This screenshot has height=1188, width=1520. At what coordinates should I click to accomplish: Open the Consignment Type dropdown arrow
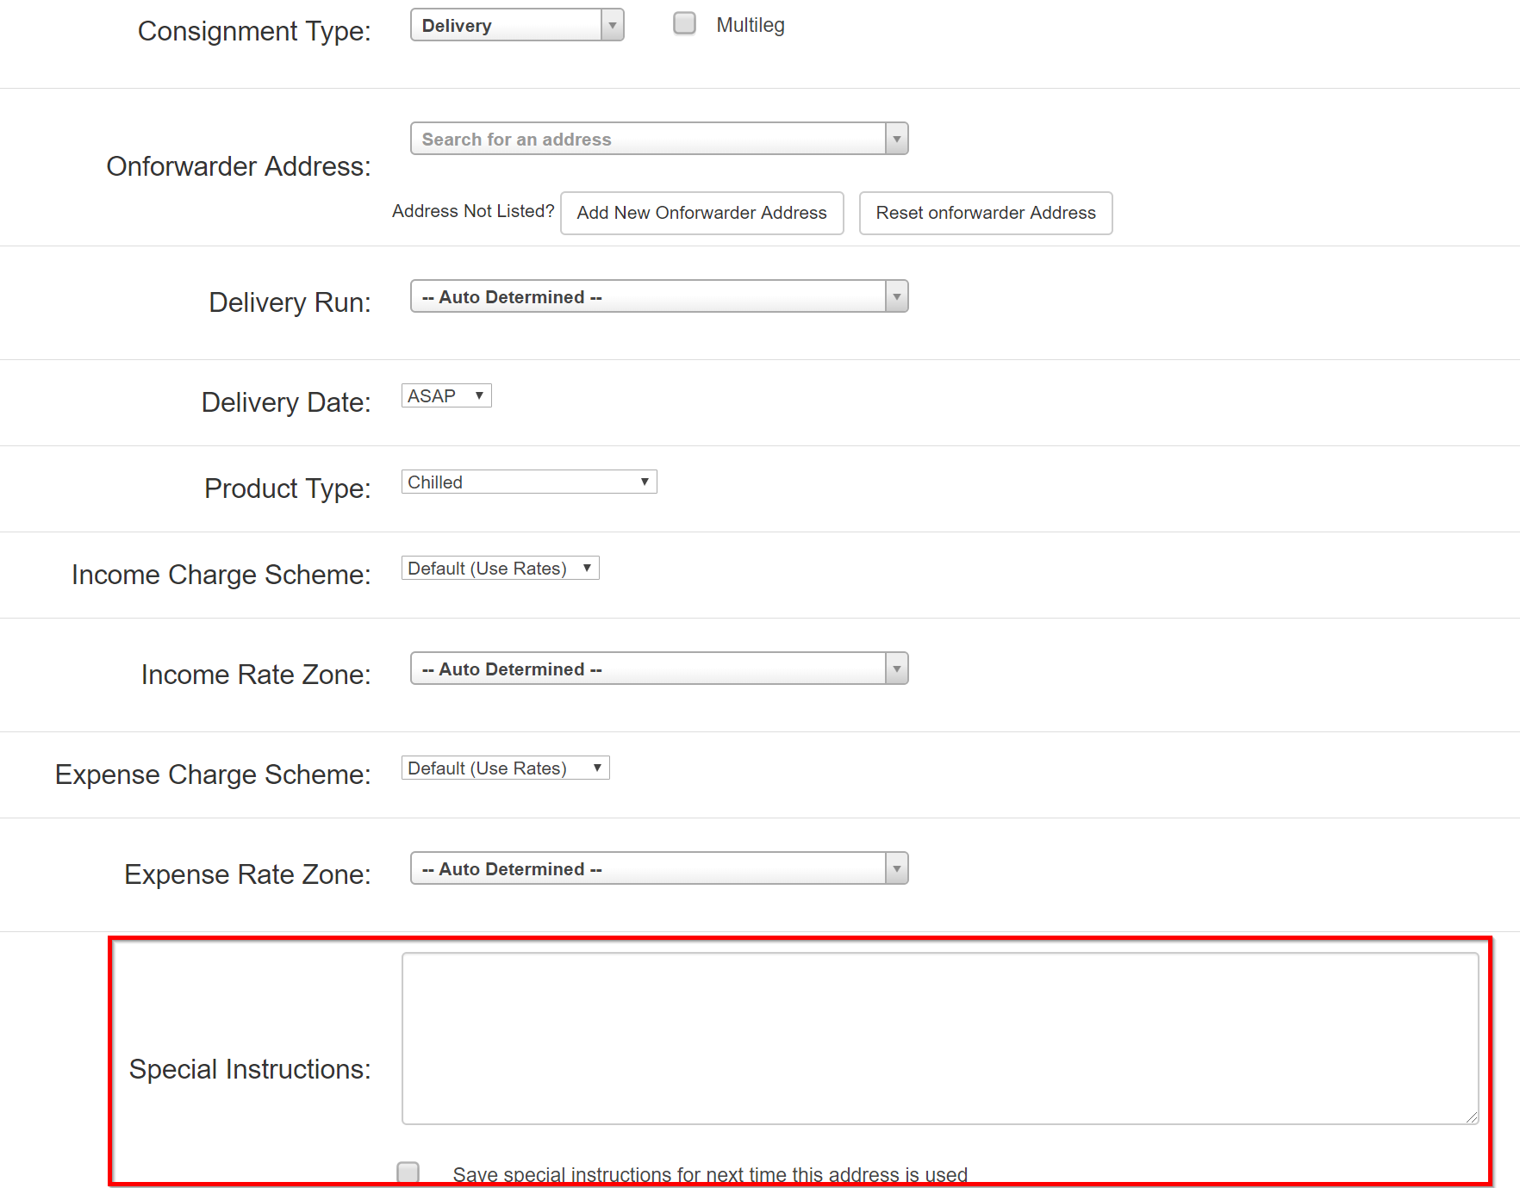[x=612, y=25]
